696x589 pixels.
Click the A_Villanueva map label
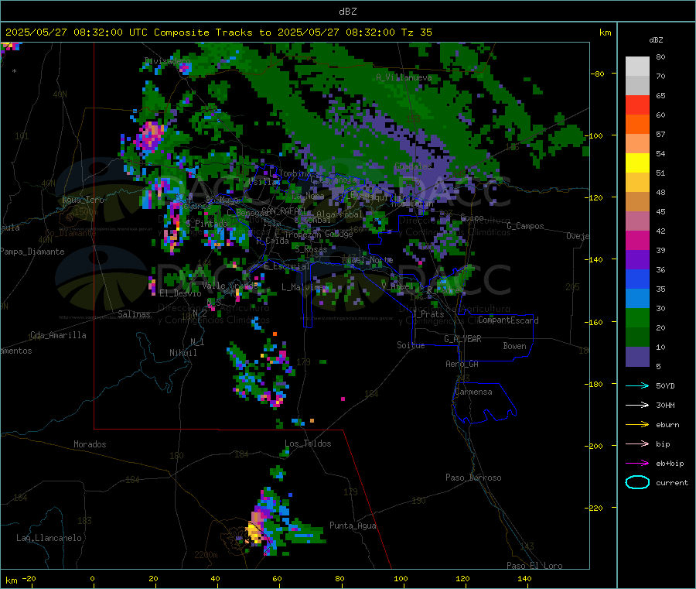click(x=404, y=77)
